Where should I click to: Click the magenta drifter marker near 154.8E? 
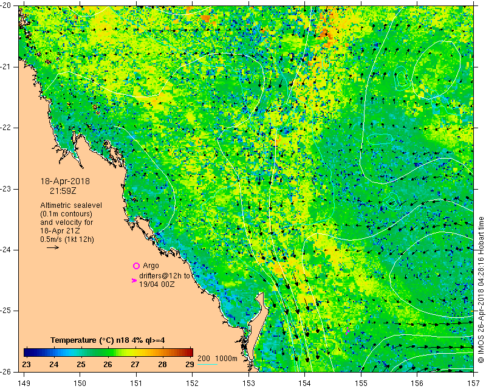point(347,331)
